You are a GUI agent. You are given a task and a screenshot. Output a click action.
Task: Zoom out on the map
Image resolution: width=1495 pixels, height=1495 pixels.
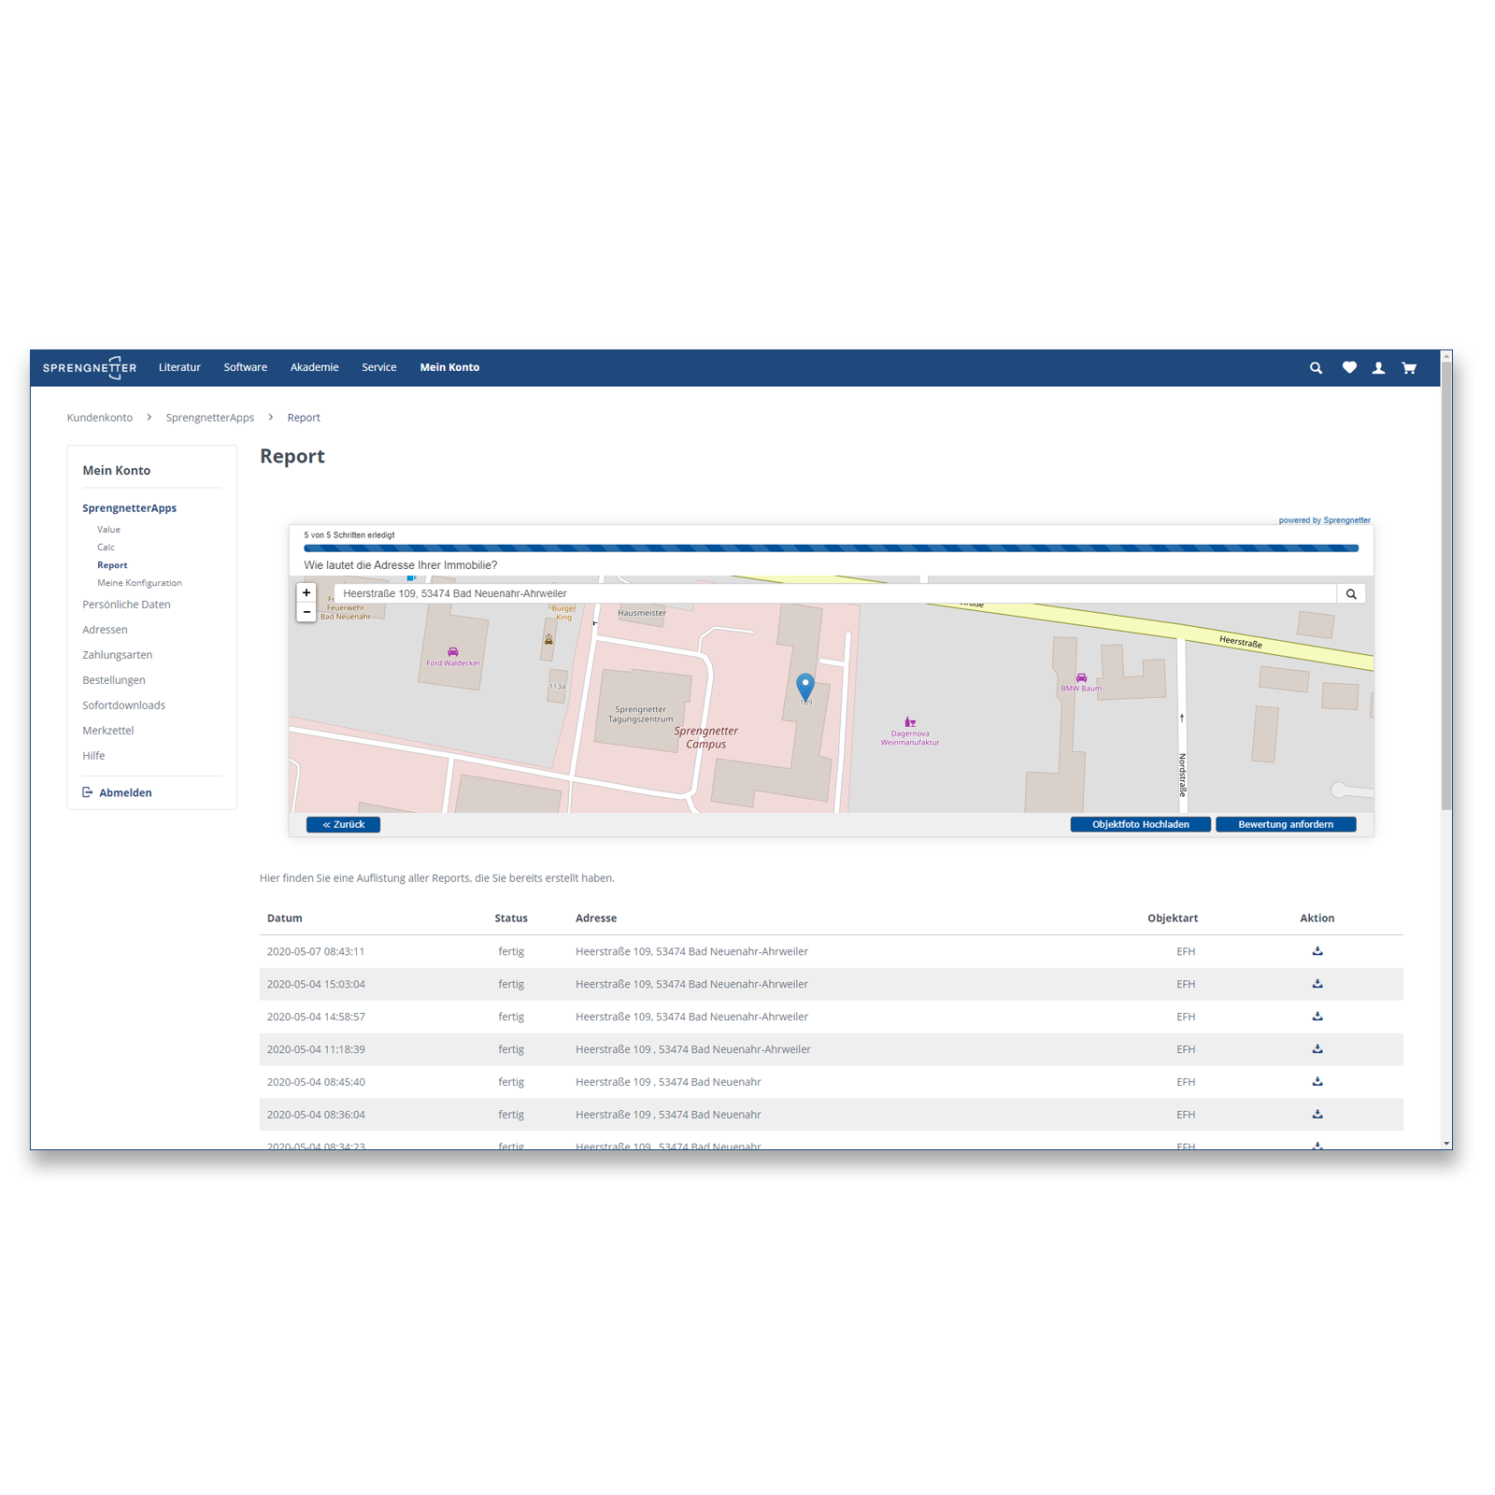(306, 612)
